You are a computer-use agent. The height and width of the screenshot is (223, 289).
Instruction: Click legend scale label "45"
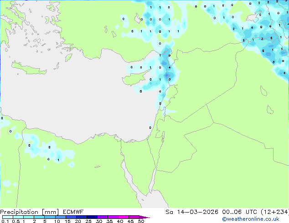[x=131, y=221]
